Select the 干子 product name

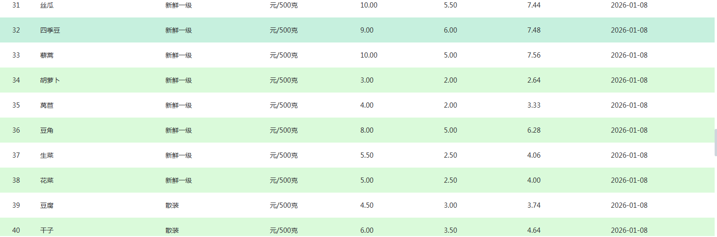pos(47,230)
